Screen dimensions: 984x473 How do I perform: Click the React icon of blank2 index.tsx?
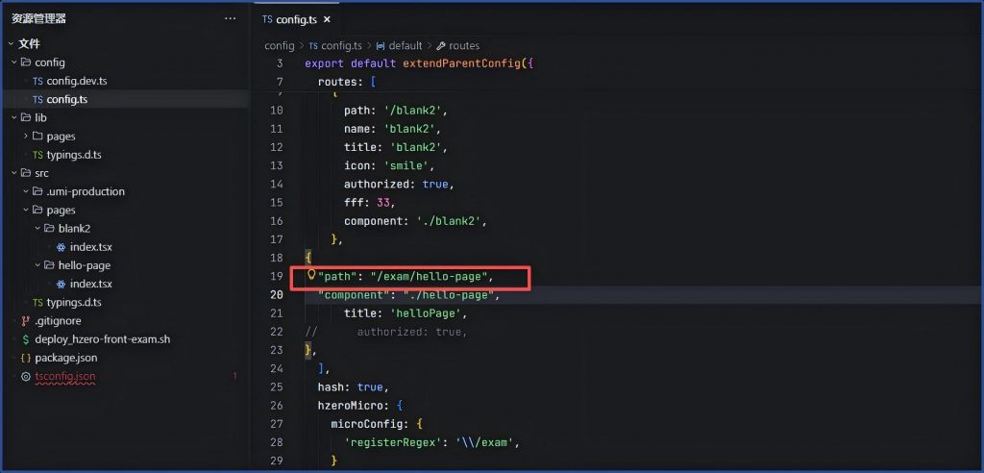pyautogui.click(x=61, y=247)
